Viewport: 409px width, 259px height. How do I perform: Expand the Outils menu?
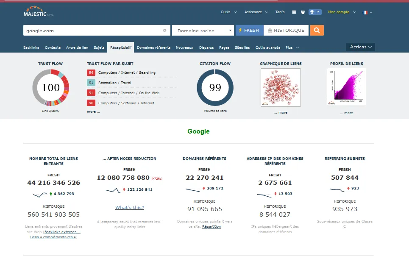(229, 12)
